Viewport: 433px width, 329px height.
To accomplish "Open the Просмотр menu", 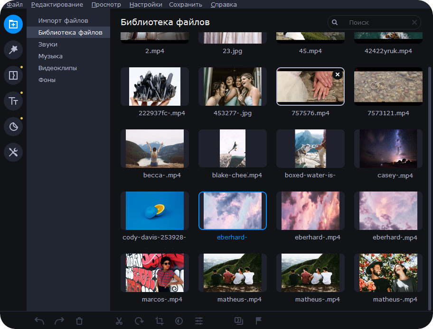I will click(x=106, y=5).
